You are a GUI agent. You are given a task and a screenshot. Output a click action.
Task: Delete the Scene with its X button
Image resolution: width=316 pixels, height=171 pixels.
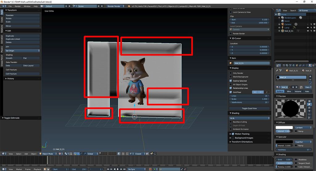click(102, 6)
